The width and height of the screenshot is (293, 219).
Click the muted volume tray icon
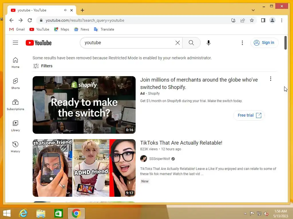click(266, 214)
